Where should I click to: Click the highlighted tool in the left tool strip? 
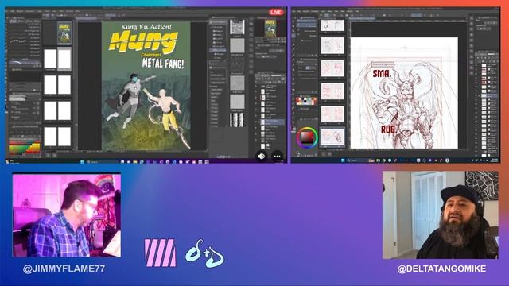(x=293, y=36)
